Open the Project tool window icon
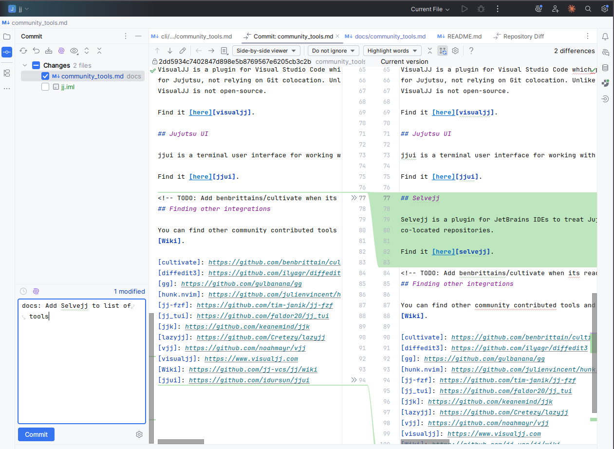 (x=7, y=37)
